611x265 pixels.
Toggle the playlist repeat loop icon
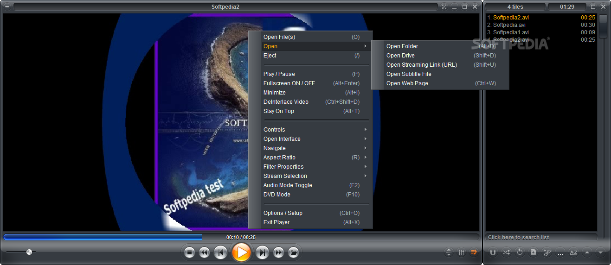point(520,252)
